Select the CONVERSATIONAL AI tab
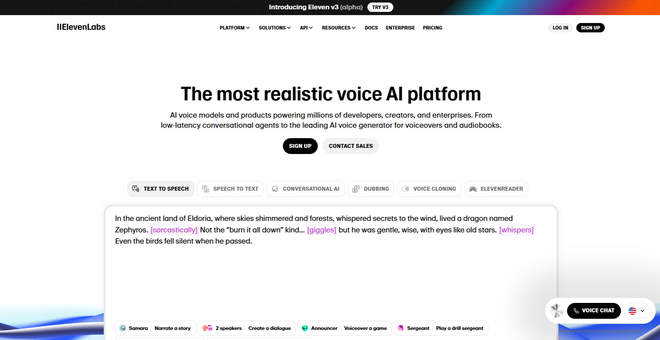 (306, 189)
